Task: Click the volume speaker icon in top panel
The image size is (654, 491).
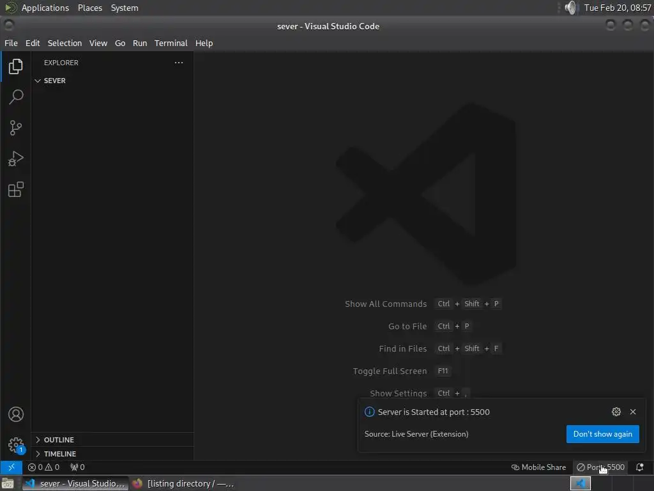Action: [570, 8]
